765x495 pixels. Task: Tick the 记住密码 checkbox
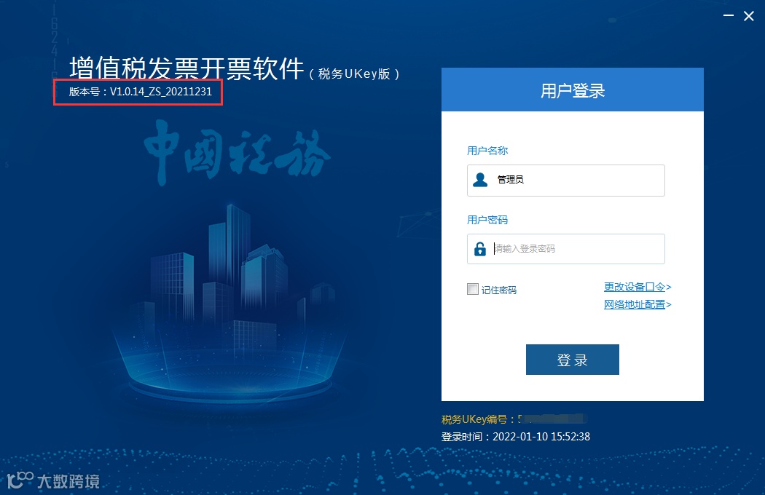pyautogui.click(x=472, y=289)
